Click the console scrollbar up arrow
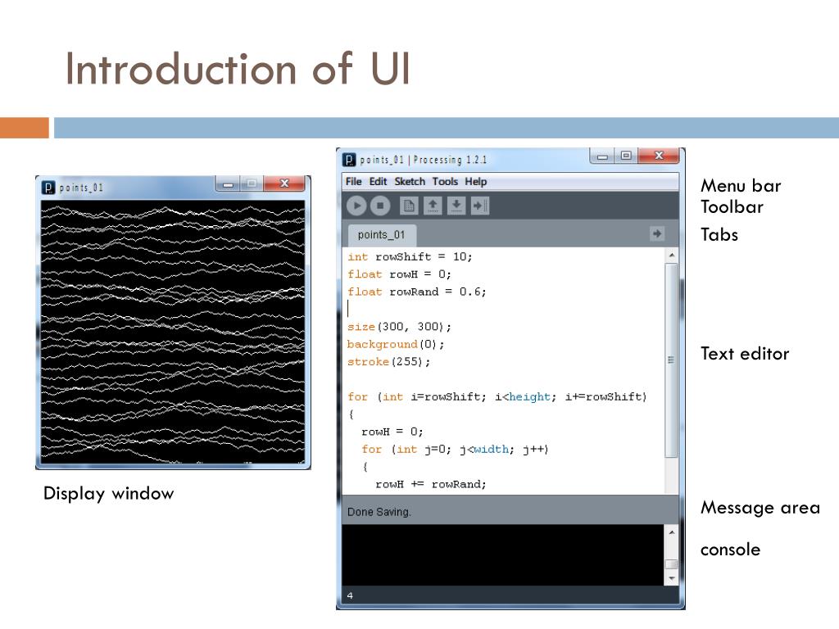 tap(671, 532)
